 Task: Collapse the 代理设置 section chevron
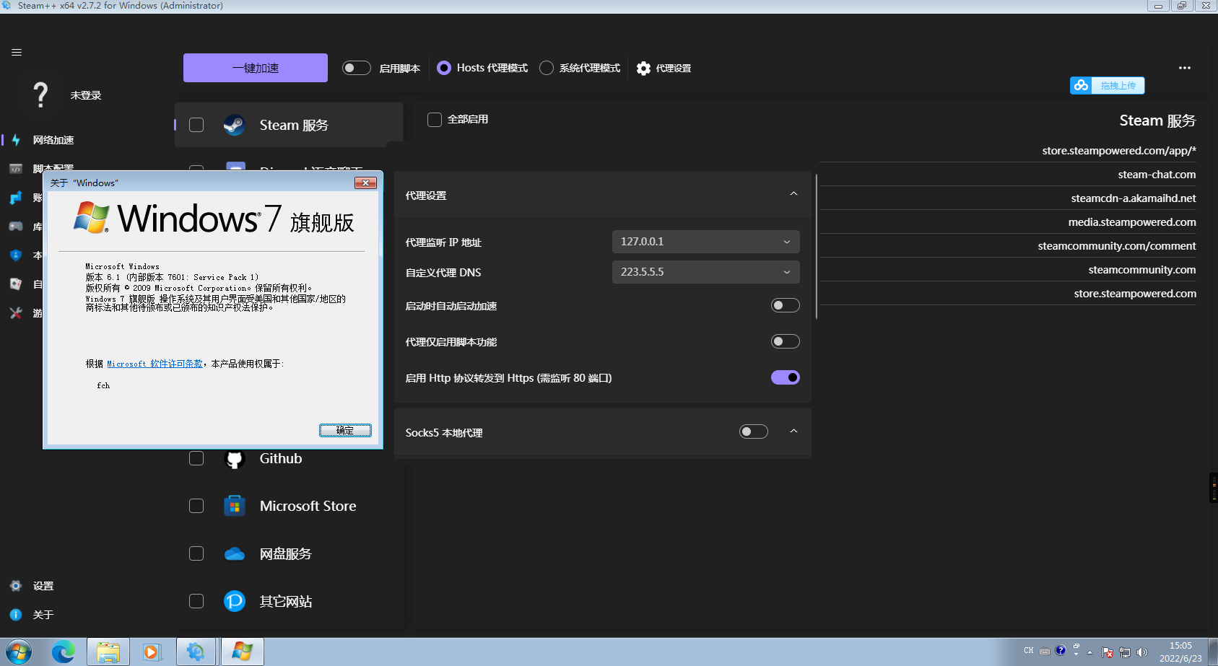click(x=793, y=194)
